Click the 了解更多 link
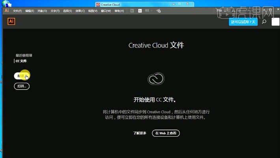Image resolution: width=280 pixels, height=158 pixels. (140, 133)
